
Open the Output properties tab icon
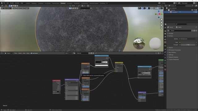pos(165,34)
